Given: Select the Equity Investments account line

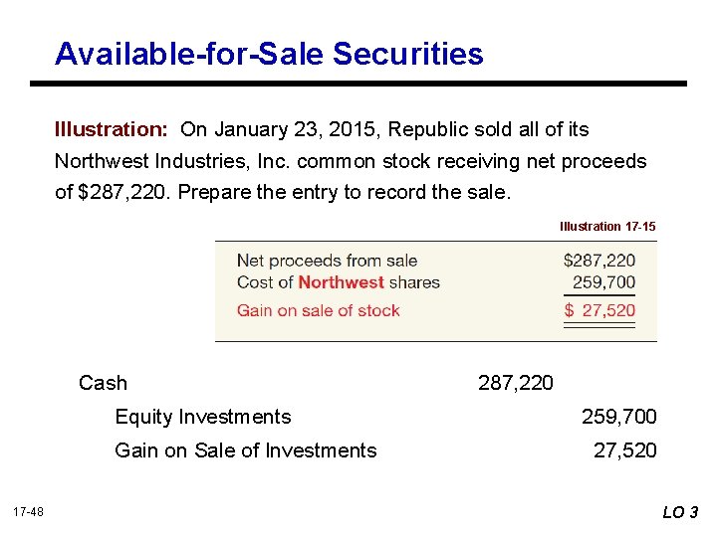Looking at the screenshot, I should click(203, 417).
